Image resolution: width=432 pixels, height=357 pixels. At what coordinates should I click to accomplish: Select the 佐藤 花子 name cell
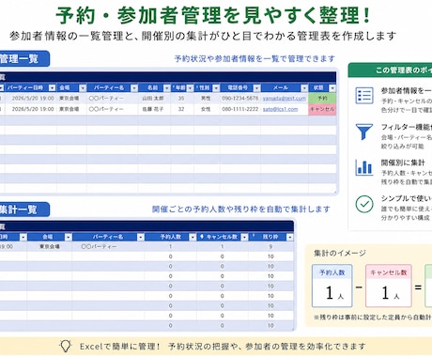click(x=154, y=109)
